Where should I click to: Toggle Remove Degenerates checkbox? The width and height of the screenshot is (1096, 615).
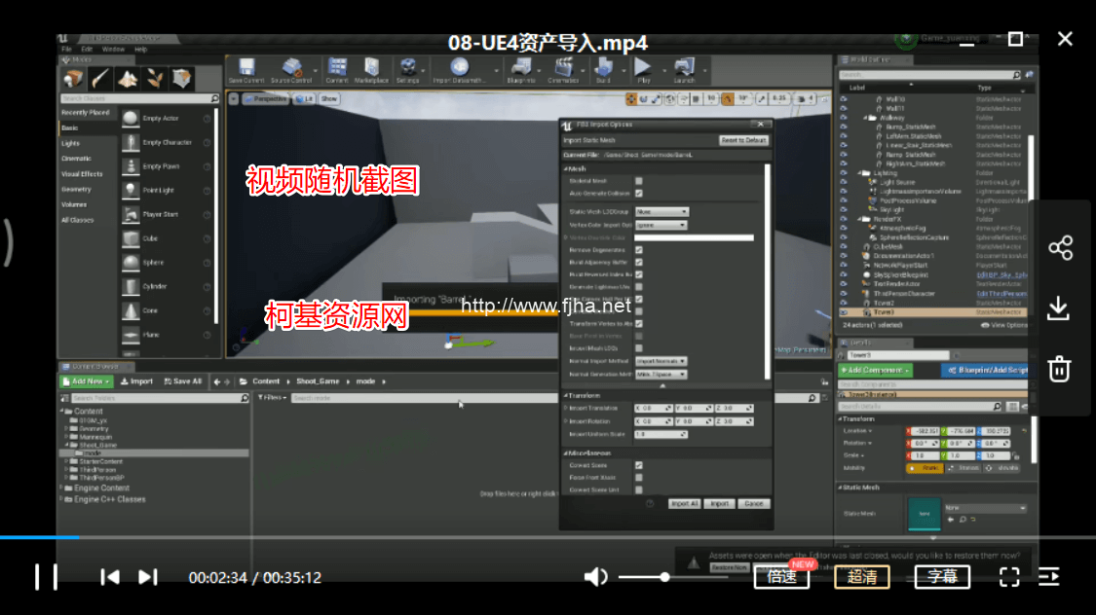click(x=639, y=250)
